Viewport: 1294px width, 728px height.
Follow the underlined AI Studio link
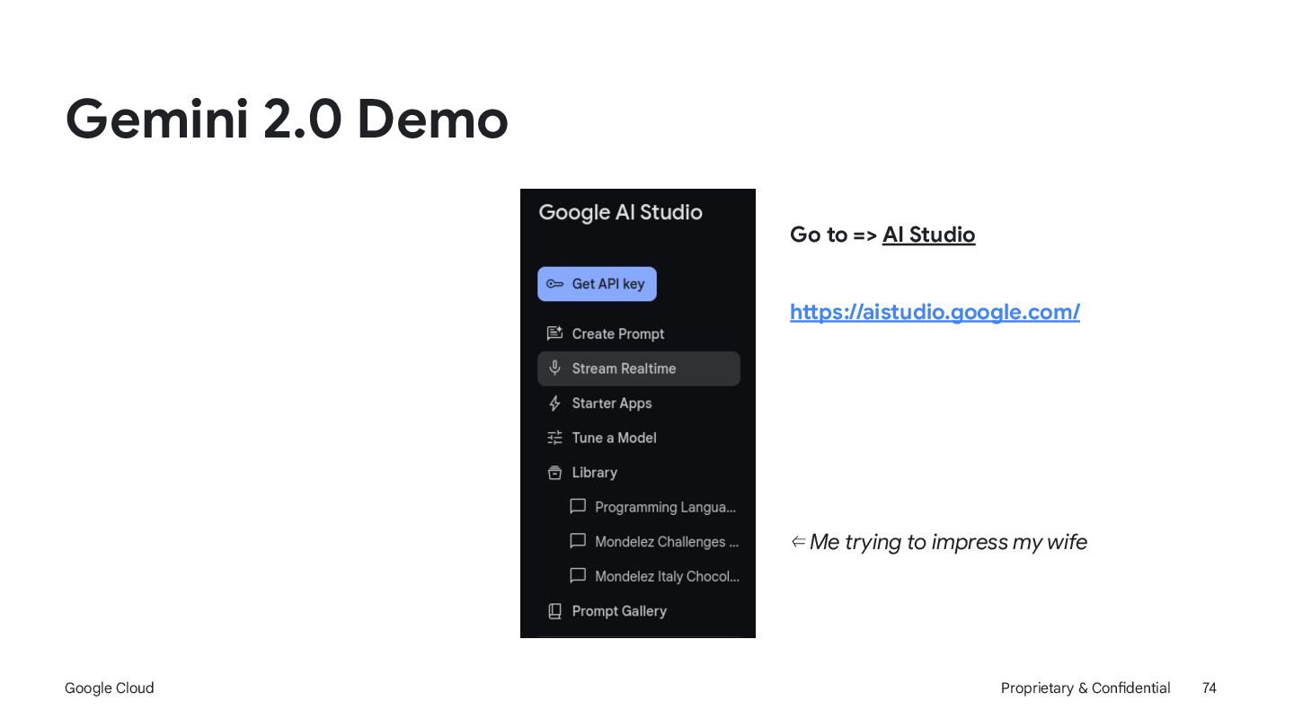click(x=928, y=235)
